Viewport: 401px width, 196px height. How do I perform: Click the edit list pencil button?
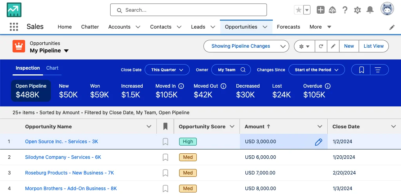pos(333,46)
